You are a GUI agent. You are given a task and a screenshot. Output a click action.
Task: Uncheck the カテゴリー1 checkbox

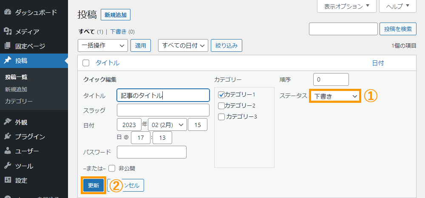point(221,94)
